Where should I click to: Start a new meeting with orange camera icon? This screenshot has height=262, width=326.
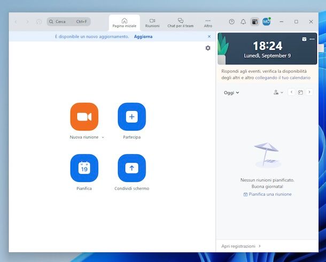84,117
